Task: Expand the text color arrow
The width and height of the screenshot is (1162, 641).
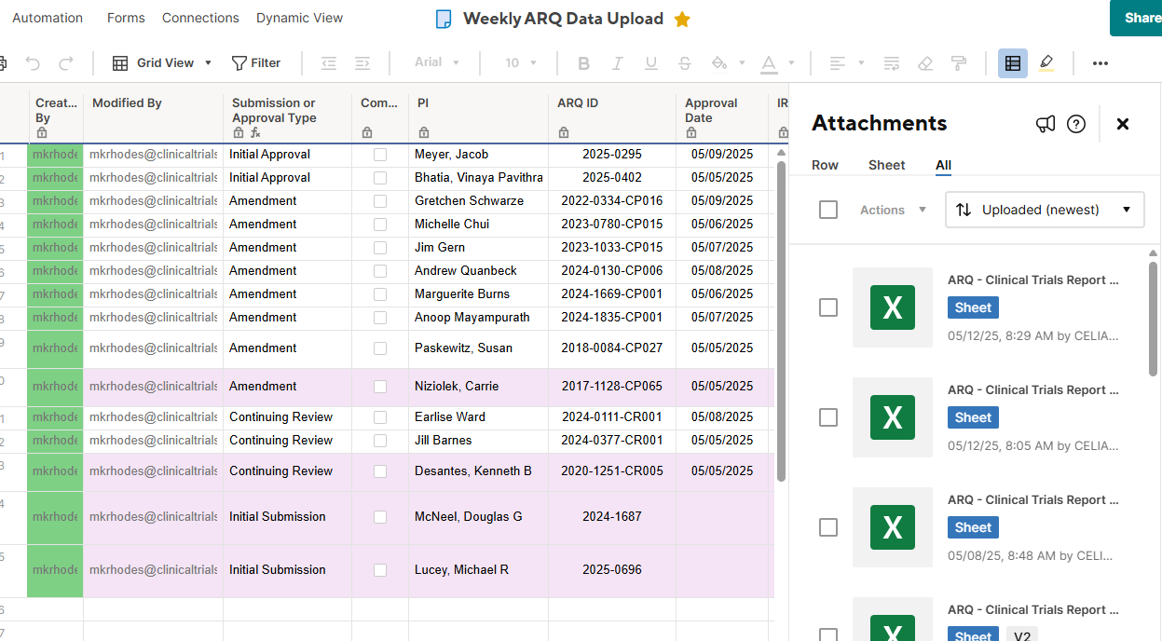Action: point(791,63)
